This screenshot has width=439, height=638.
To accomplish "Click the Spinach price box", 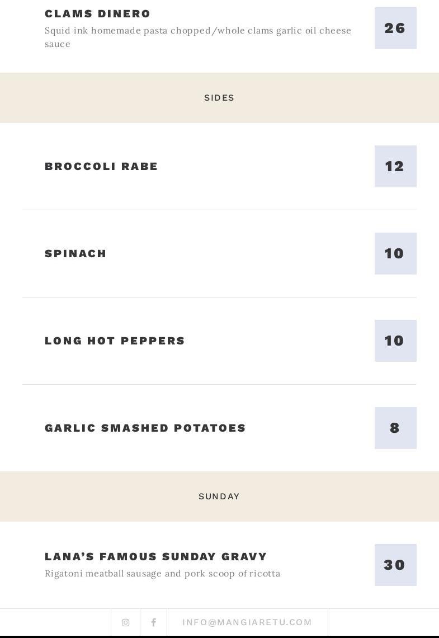I will pos(395,254).
